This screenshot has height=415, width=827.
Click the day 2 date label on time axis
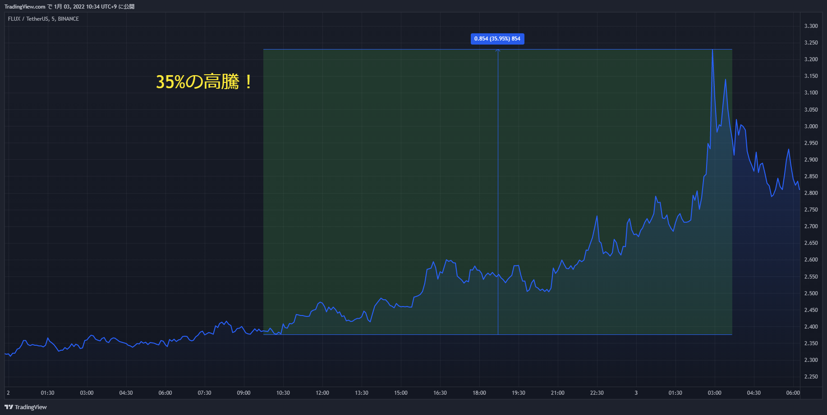click(8, 393)
